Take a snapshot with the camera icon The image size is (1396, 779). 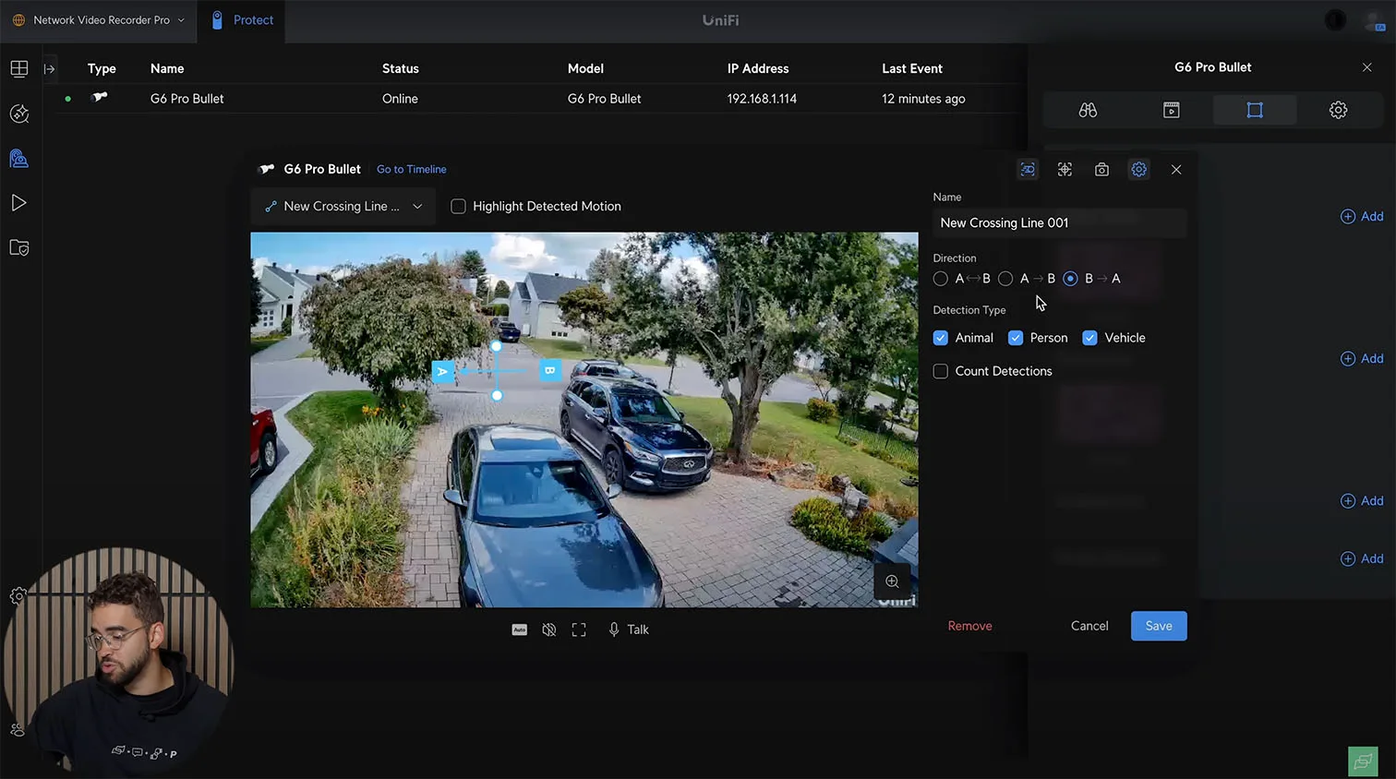(x=1101, y=169)
